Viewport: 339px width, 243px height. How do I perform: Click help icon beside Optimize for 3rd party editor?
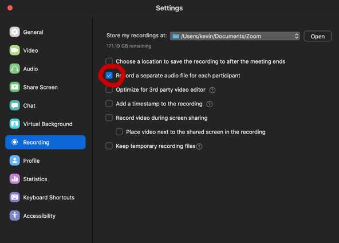(212, 90)
